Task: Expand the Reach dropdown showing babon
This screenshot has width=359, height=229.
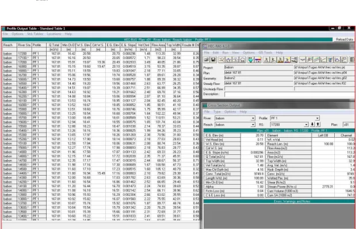Action: (253, 125)
